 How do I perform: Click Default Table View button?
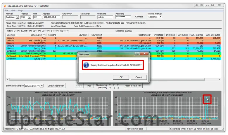pyautogui.click(x=56, y=86)
